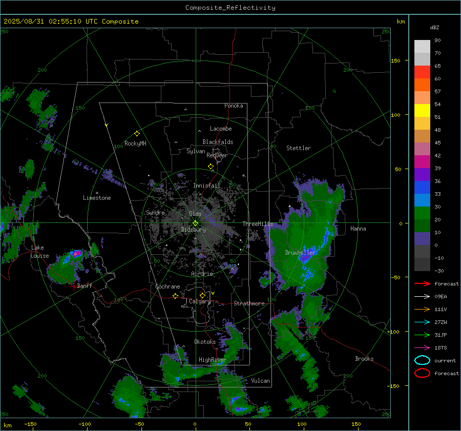Image resolution: width=461 pixels, height=431 pixels.
Task: Select the Stettler town label
Action: click(299, 148)
